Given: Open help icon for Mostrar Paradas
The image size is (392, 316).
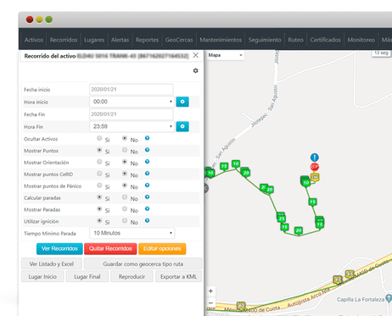Looking at the screenshot, I should tap(147, 208).
